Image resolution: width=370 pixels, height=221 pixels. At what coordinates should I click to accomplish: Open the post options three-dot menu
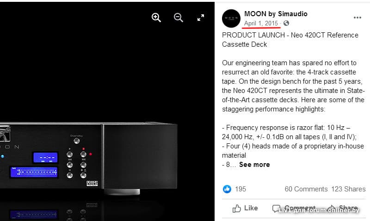click(357, 18)
